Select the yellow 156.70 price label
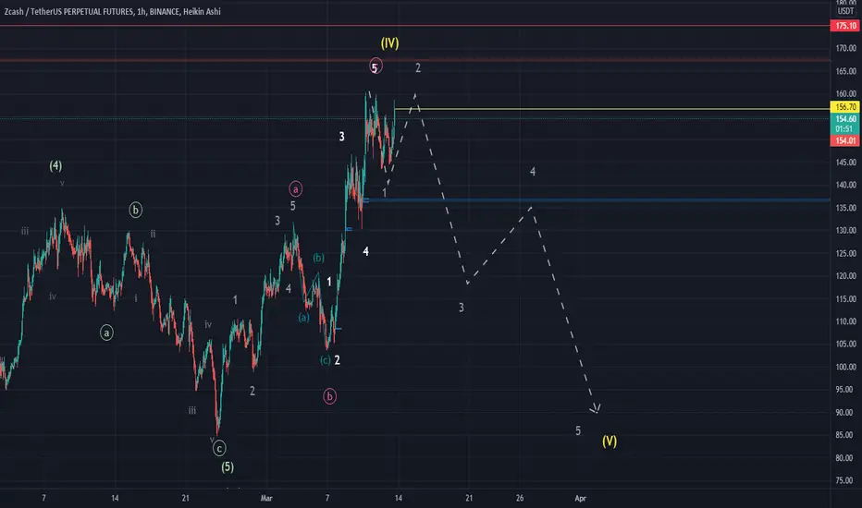 pos(845,107)
